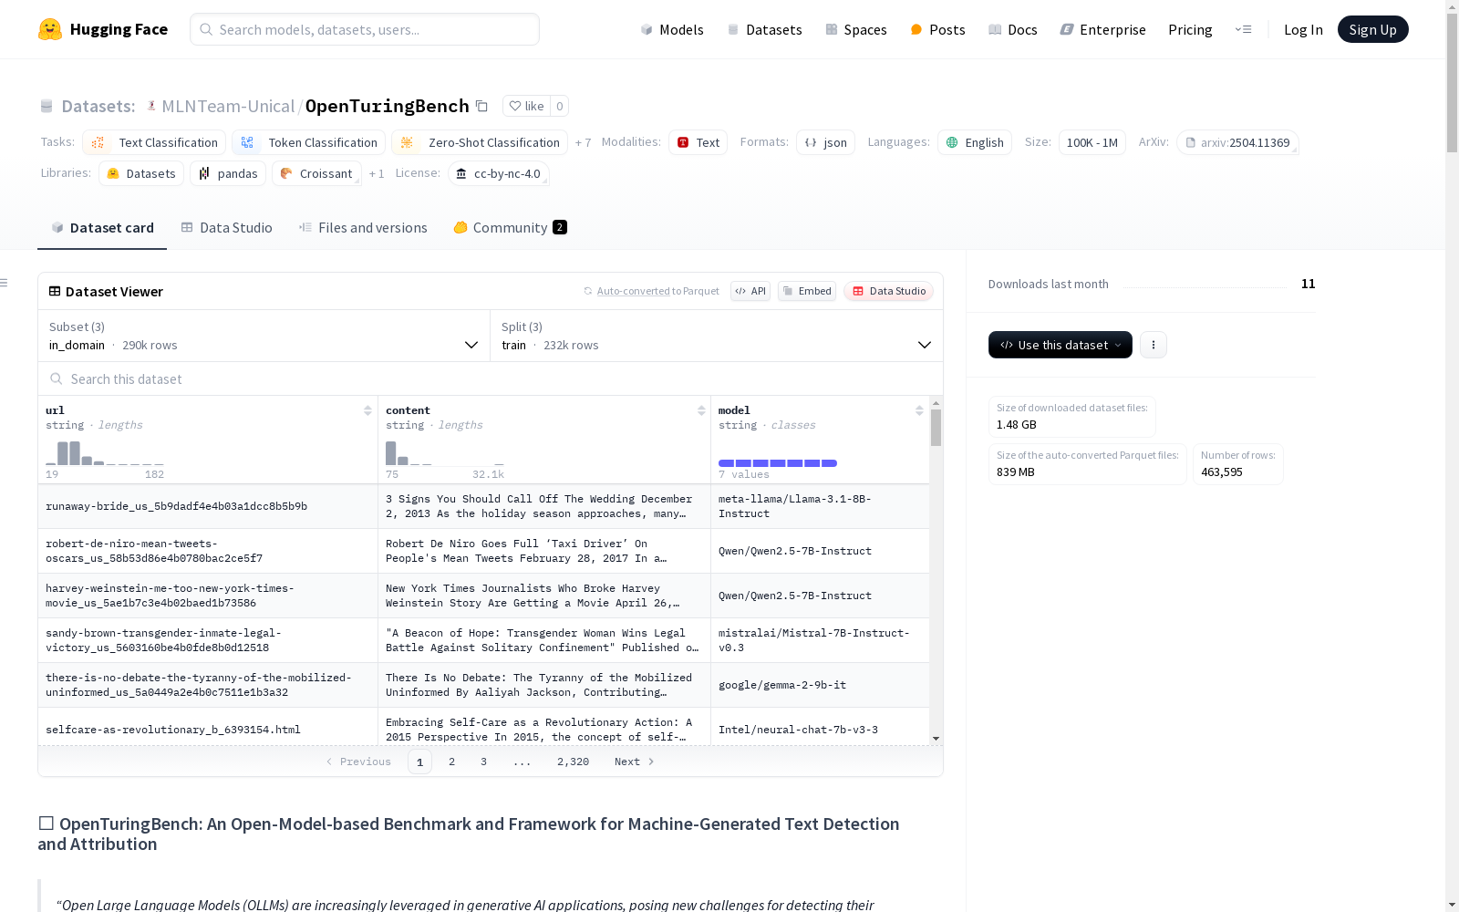Click the main search models input field
Screen dimensions: 1459x912
tap(365, 29)
